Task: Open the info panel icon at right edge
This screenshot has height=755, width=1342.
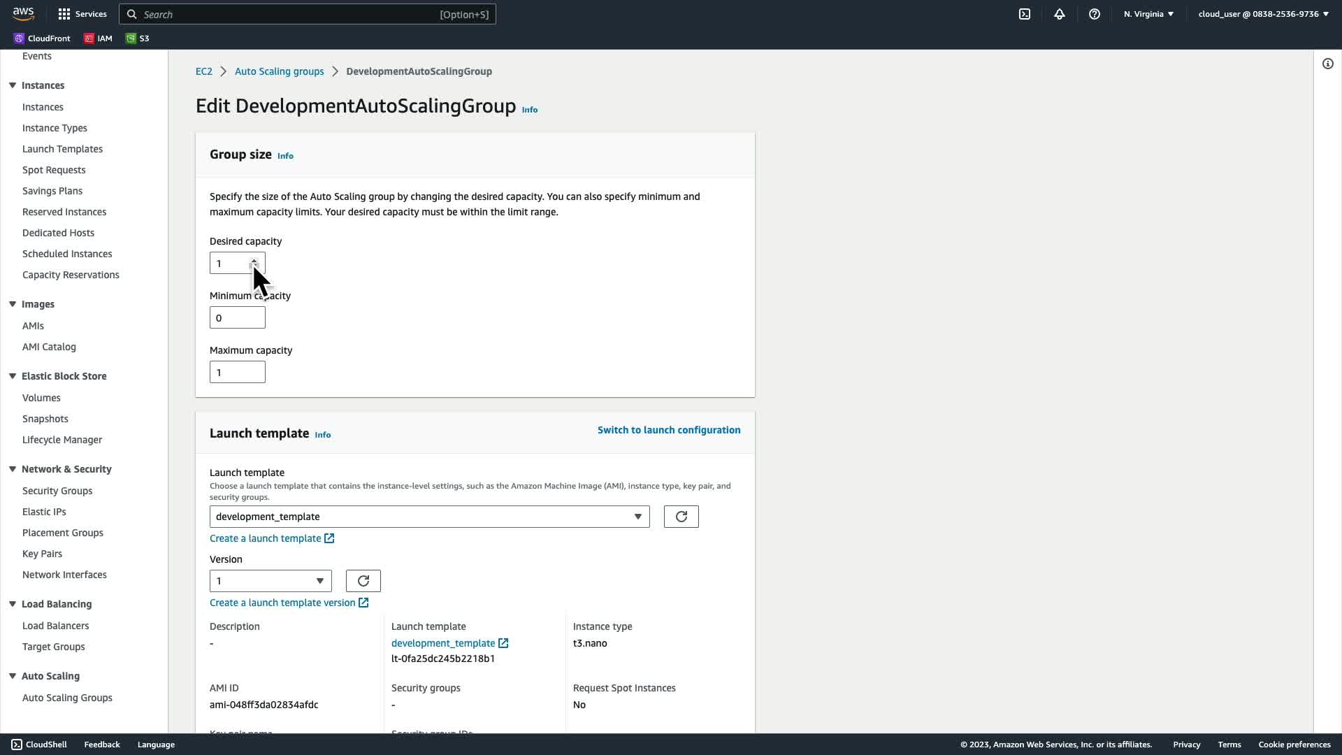Action: click(1328, 64)
